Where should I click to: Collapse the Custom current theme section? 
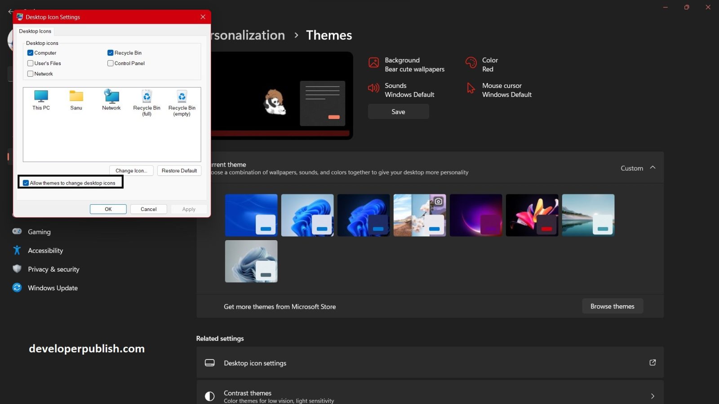pyautogui.click(x=652, y=168)
